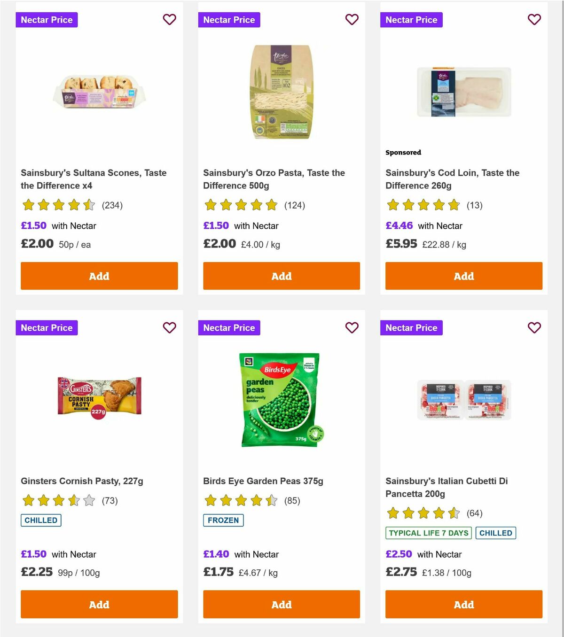Click the heart icon on Birds Eye peas
This screenshot has height=637, width=564.
click(x=352, y=327)
